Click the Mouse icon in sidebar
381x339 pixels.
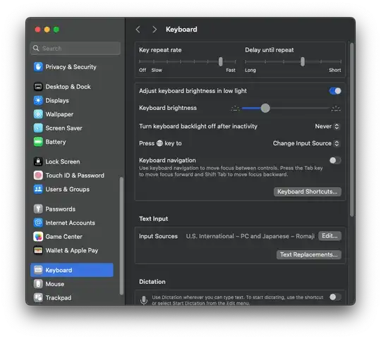tap(38, 284)
